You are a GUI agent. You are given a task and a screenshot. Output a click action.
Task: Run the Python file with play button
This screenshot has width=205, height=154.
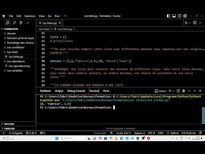[x=186, y=23]
